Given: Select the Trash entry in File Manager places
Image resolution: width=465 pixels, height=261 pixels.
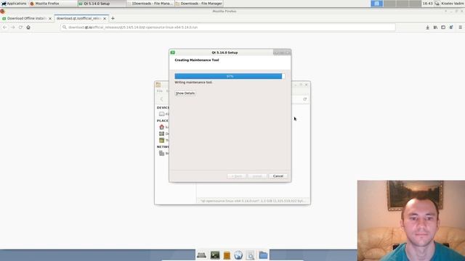Looking at the screenshot, I should point(163,140).
